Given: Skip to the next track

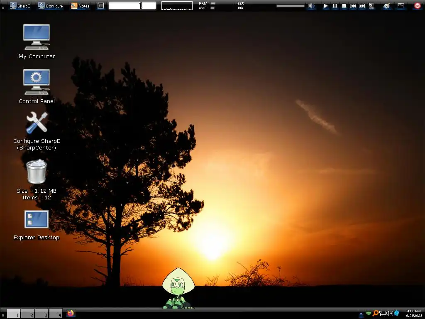Looking at the screenshot, I should [362, 6].
